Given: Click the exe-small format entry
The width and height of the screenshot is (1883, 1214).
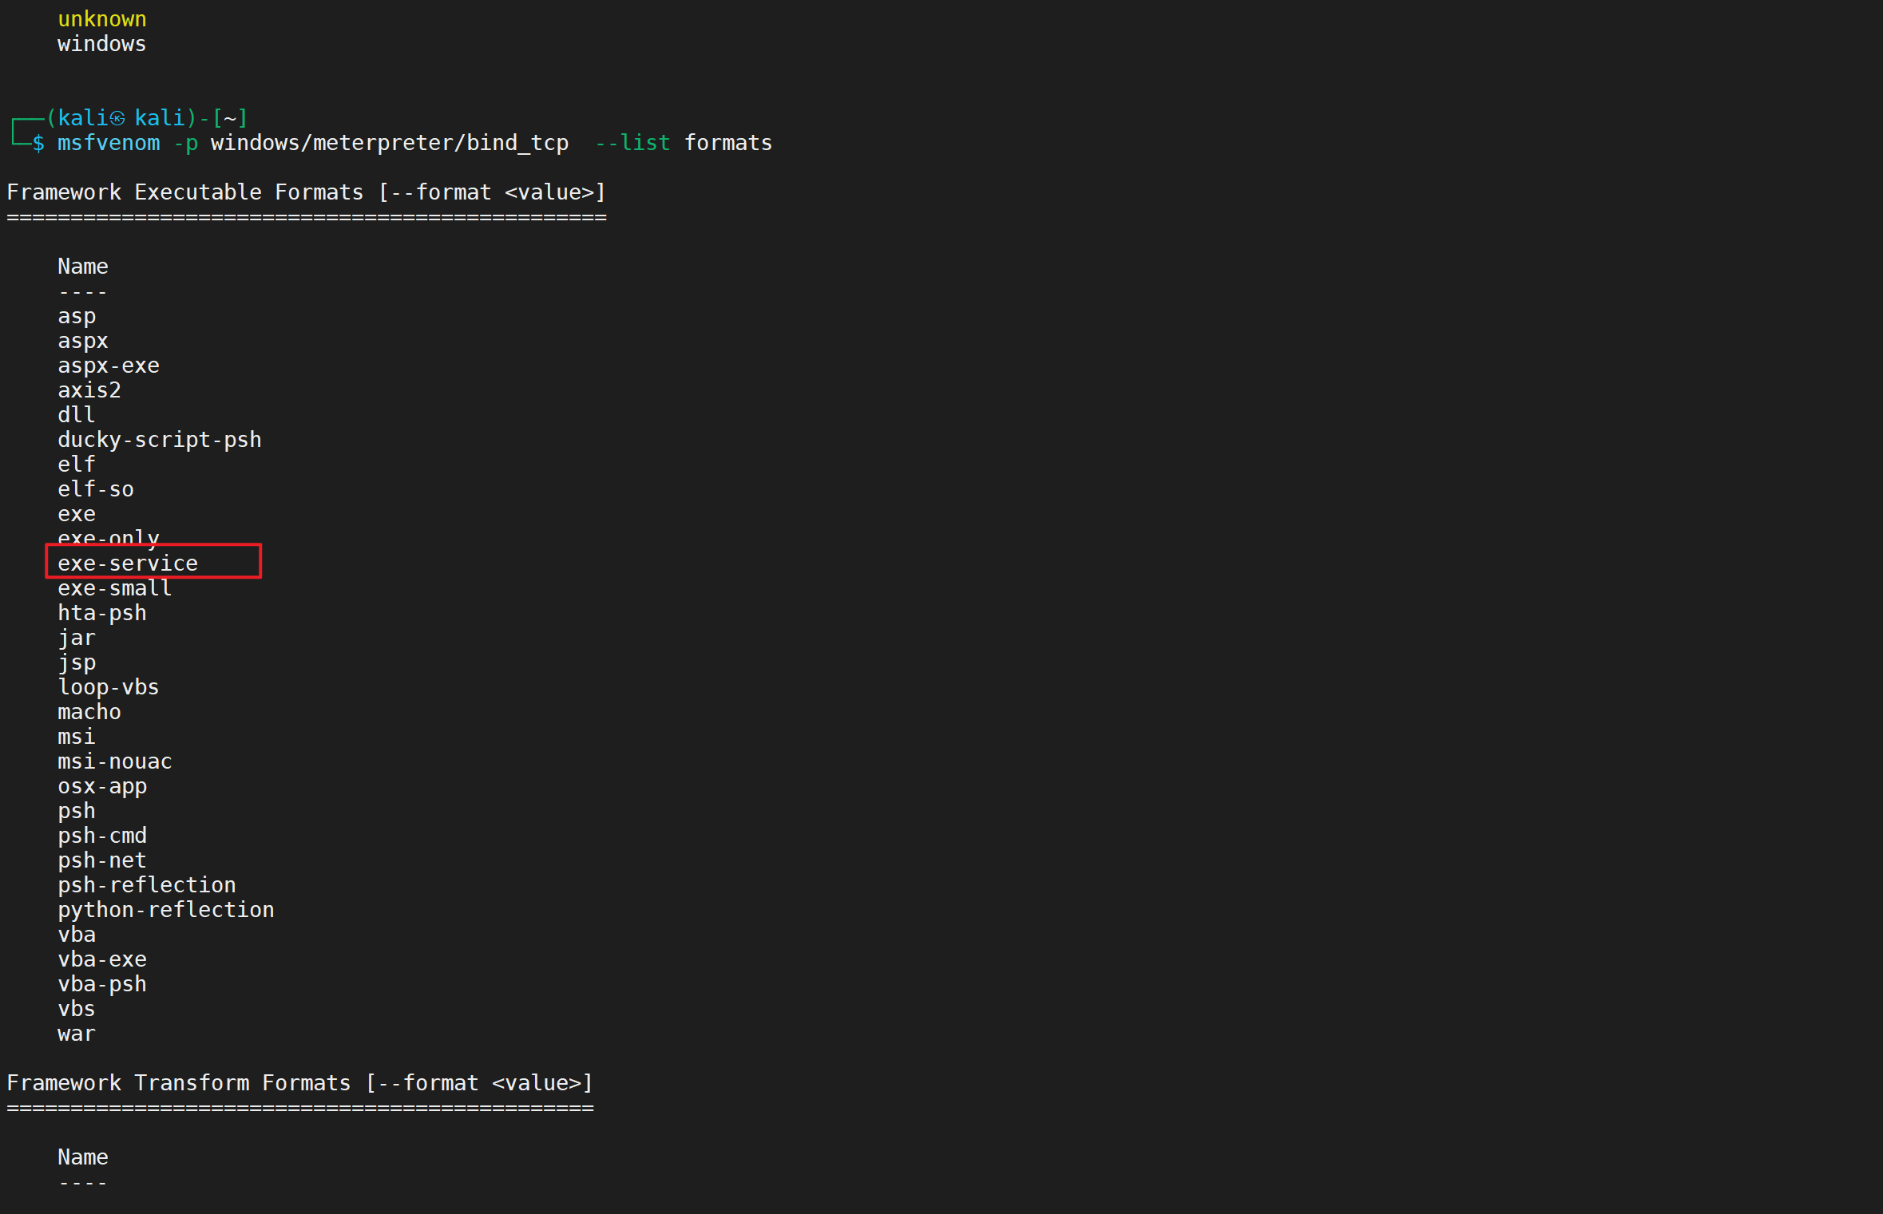Looking at the screenshot, I should [x=114, y=588].
